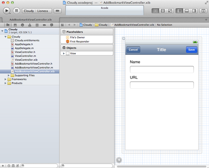Open the Cloudy scheme selector

point(29,11)
